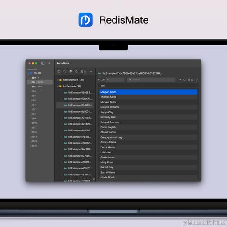Click the search magnifier icon in key list toolbar
Viewport: 227px width, 227px height.
pyautogui.click(x=65, y=71)
